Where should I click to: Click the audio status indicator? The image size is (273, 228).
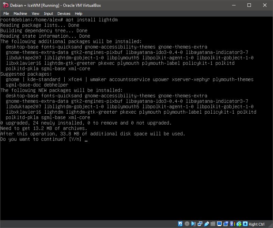point(193,224)
